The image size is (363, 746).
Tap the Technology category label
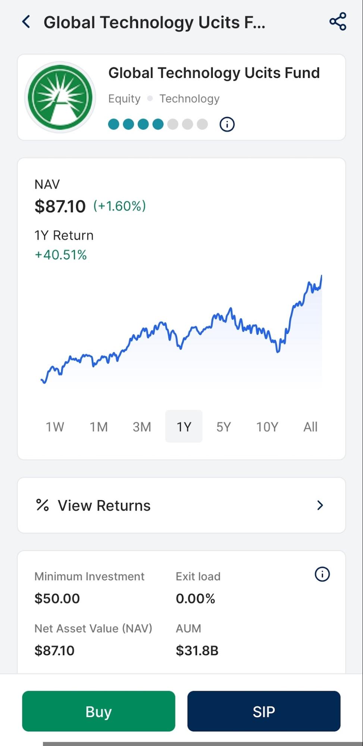pyautogui.click(x=190, y=99)
